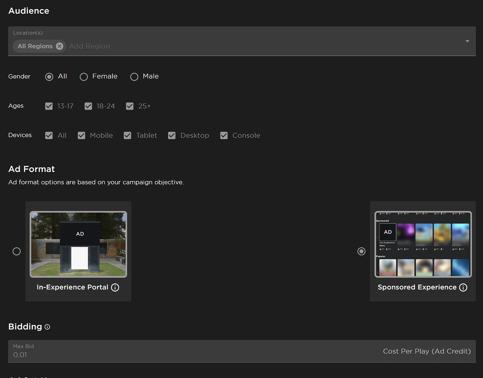
Task: Disable the Mobile device checkbox
Action: pyautogui.click(x=81, y=135)
